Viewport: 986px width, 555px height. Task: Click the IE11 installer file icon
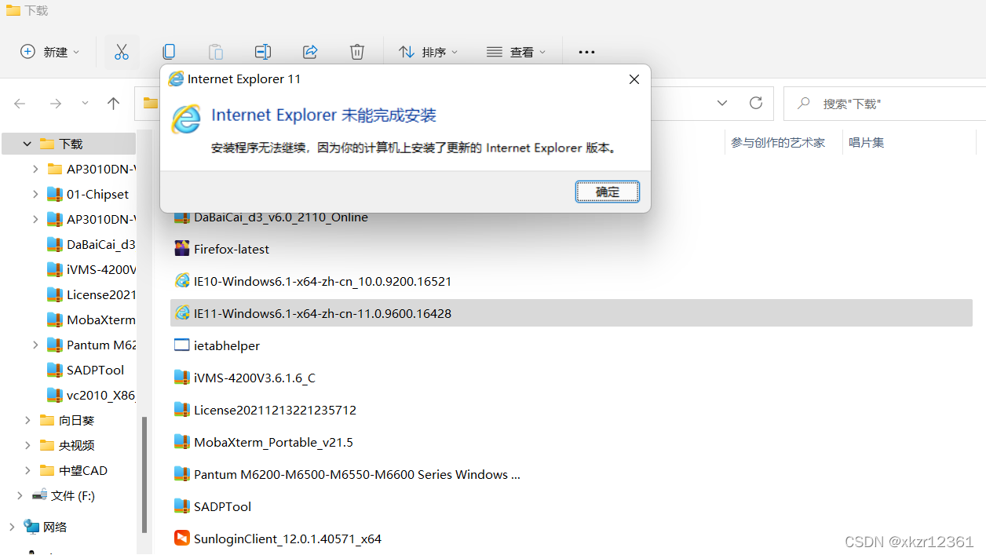[x=182, y=313]
